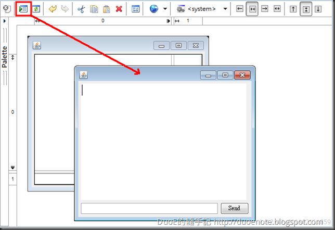Set vertical alignment to top

[293, 9]
